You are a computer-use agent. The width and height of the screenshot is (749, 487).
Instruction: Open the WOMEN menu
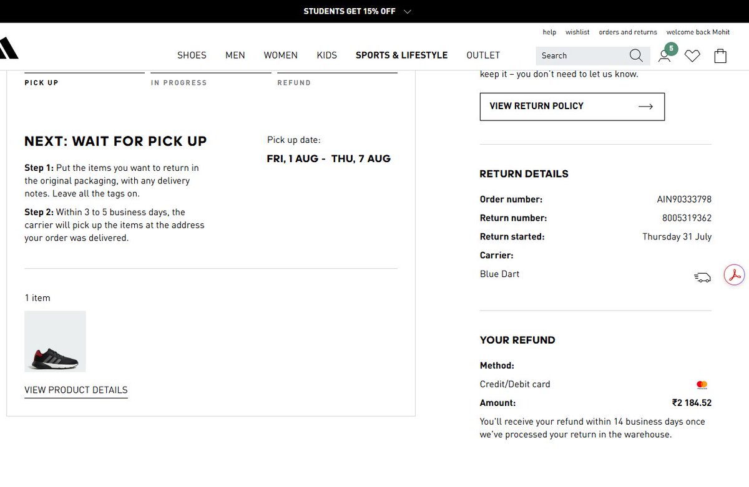(x=281, y=55)
